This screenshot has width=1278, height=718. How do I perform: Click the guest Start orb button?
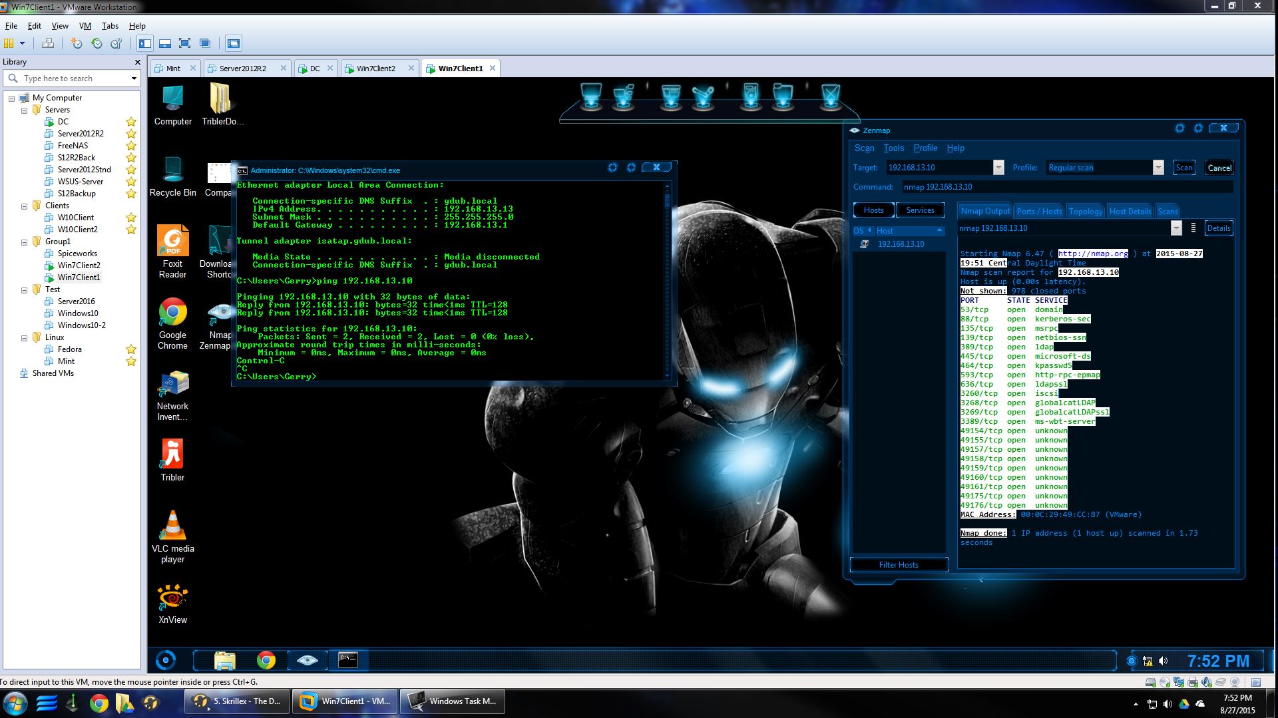(x=165, y=660)
